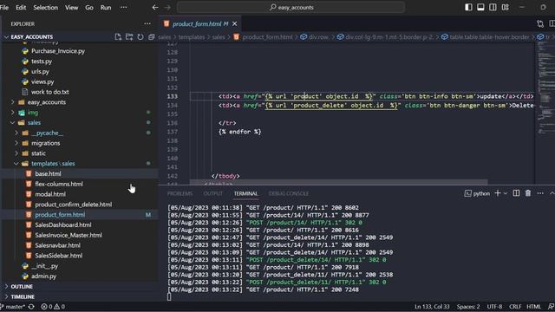Open base.html template file

coord(48,173)
